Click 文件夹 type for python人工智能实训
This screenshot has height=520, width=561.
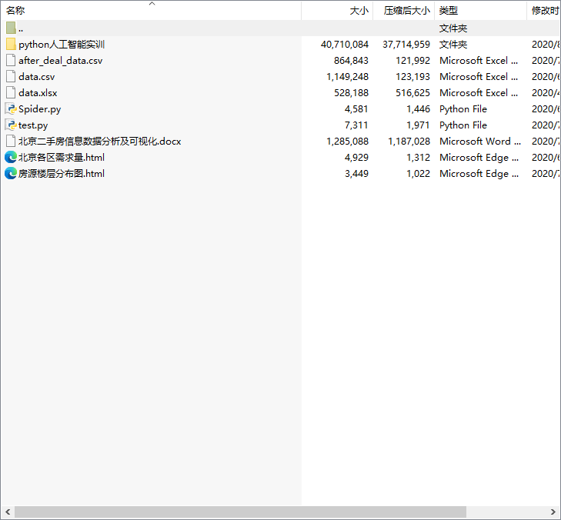point(453,45)
